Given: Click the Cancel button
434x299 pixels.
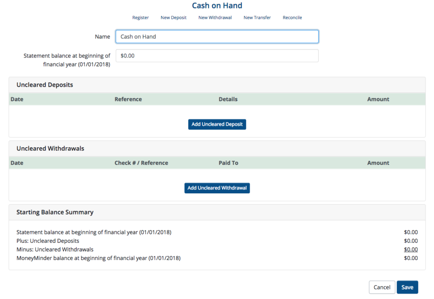Looking at the screenshot, I should point(381,287).
